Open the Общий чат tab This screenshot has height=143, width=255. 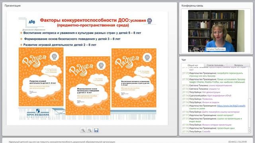(193, 65)
